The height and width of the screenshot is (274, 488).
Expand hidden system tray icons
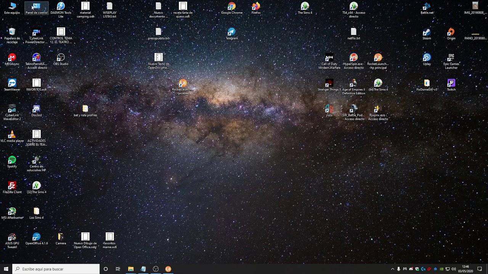click(x=393, y=269)
